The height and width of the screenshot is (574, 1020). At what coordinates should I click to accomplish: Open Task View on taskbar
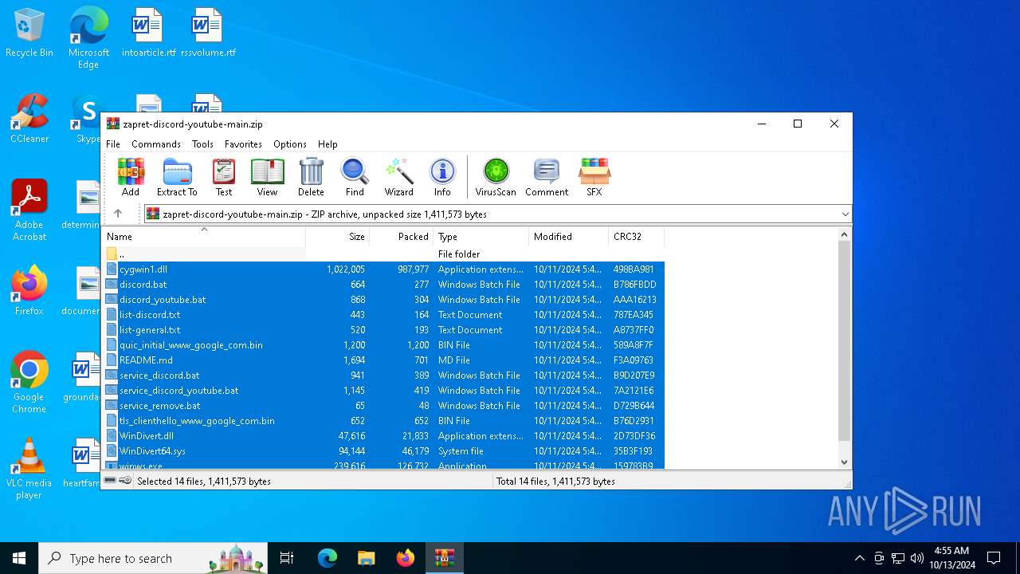tap(287, 558)
